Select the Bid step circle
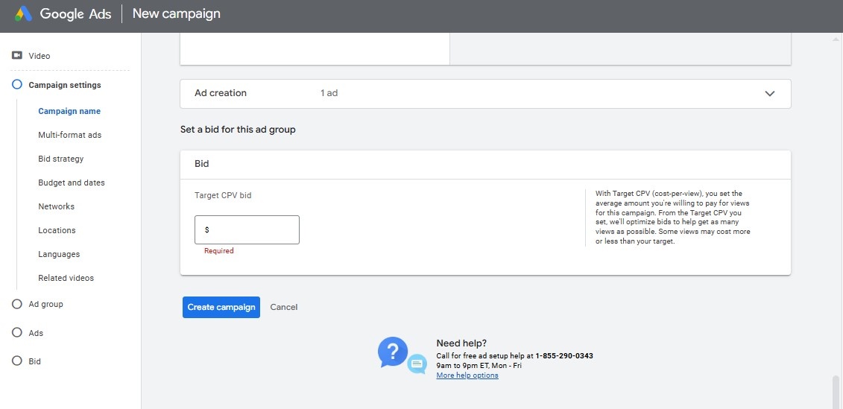This screenshot has width=843, height=409. pyautogui.click(x=17, y=361)
